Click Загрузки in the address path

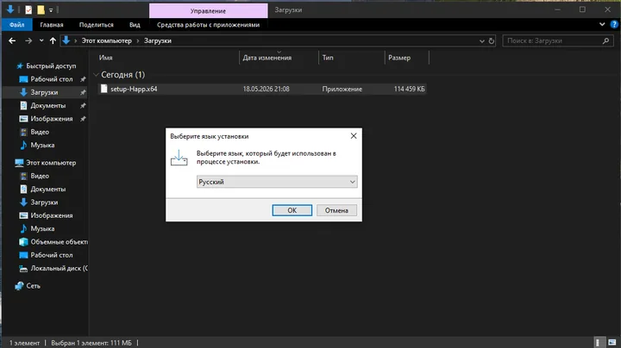click(x=158, y=40)
